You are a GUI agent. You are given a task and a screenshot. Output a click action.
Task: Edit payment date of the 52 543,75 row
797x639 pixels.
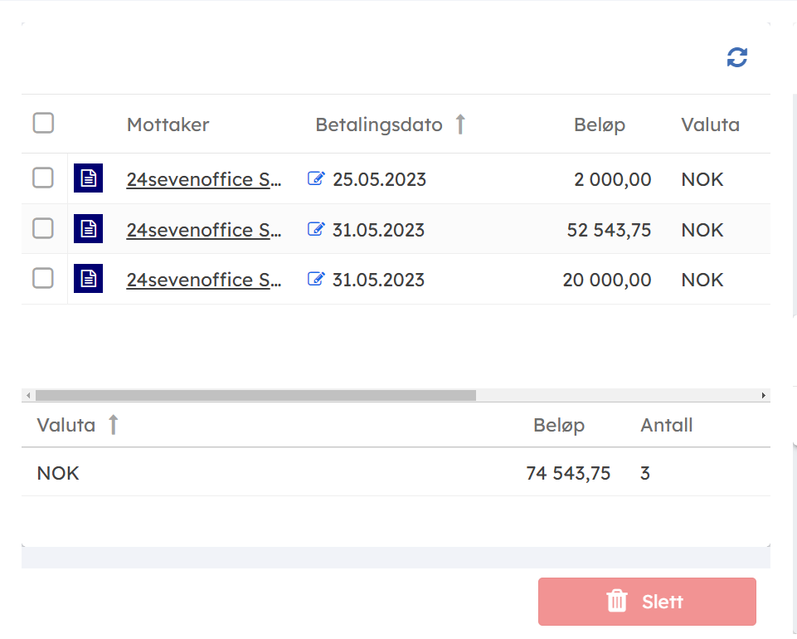tap(315, 229)
